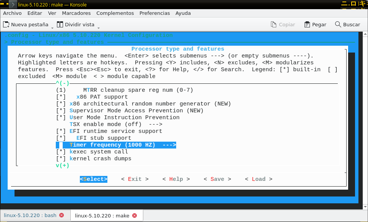Toggle x86 PAT support checkbox
Viewport: 368px width, 222px height.
[61, 97]
